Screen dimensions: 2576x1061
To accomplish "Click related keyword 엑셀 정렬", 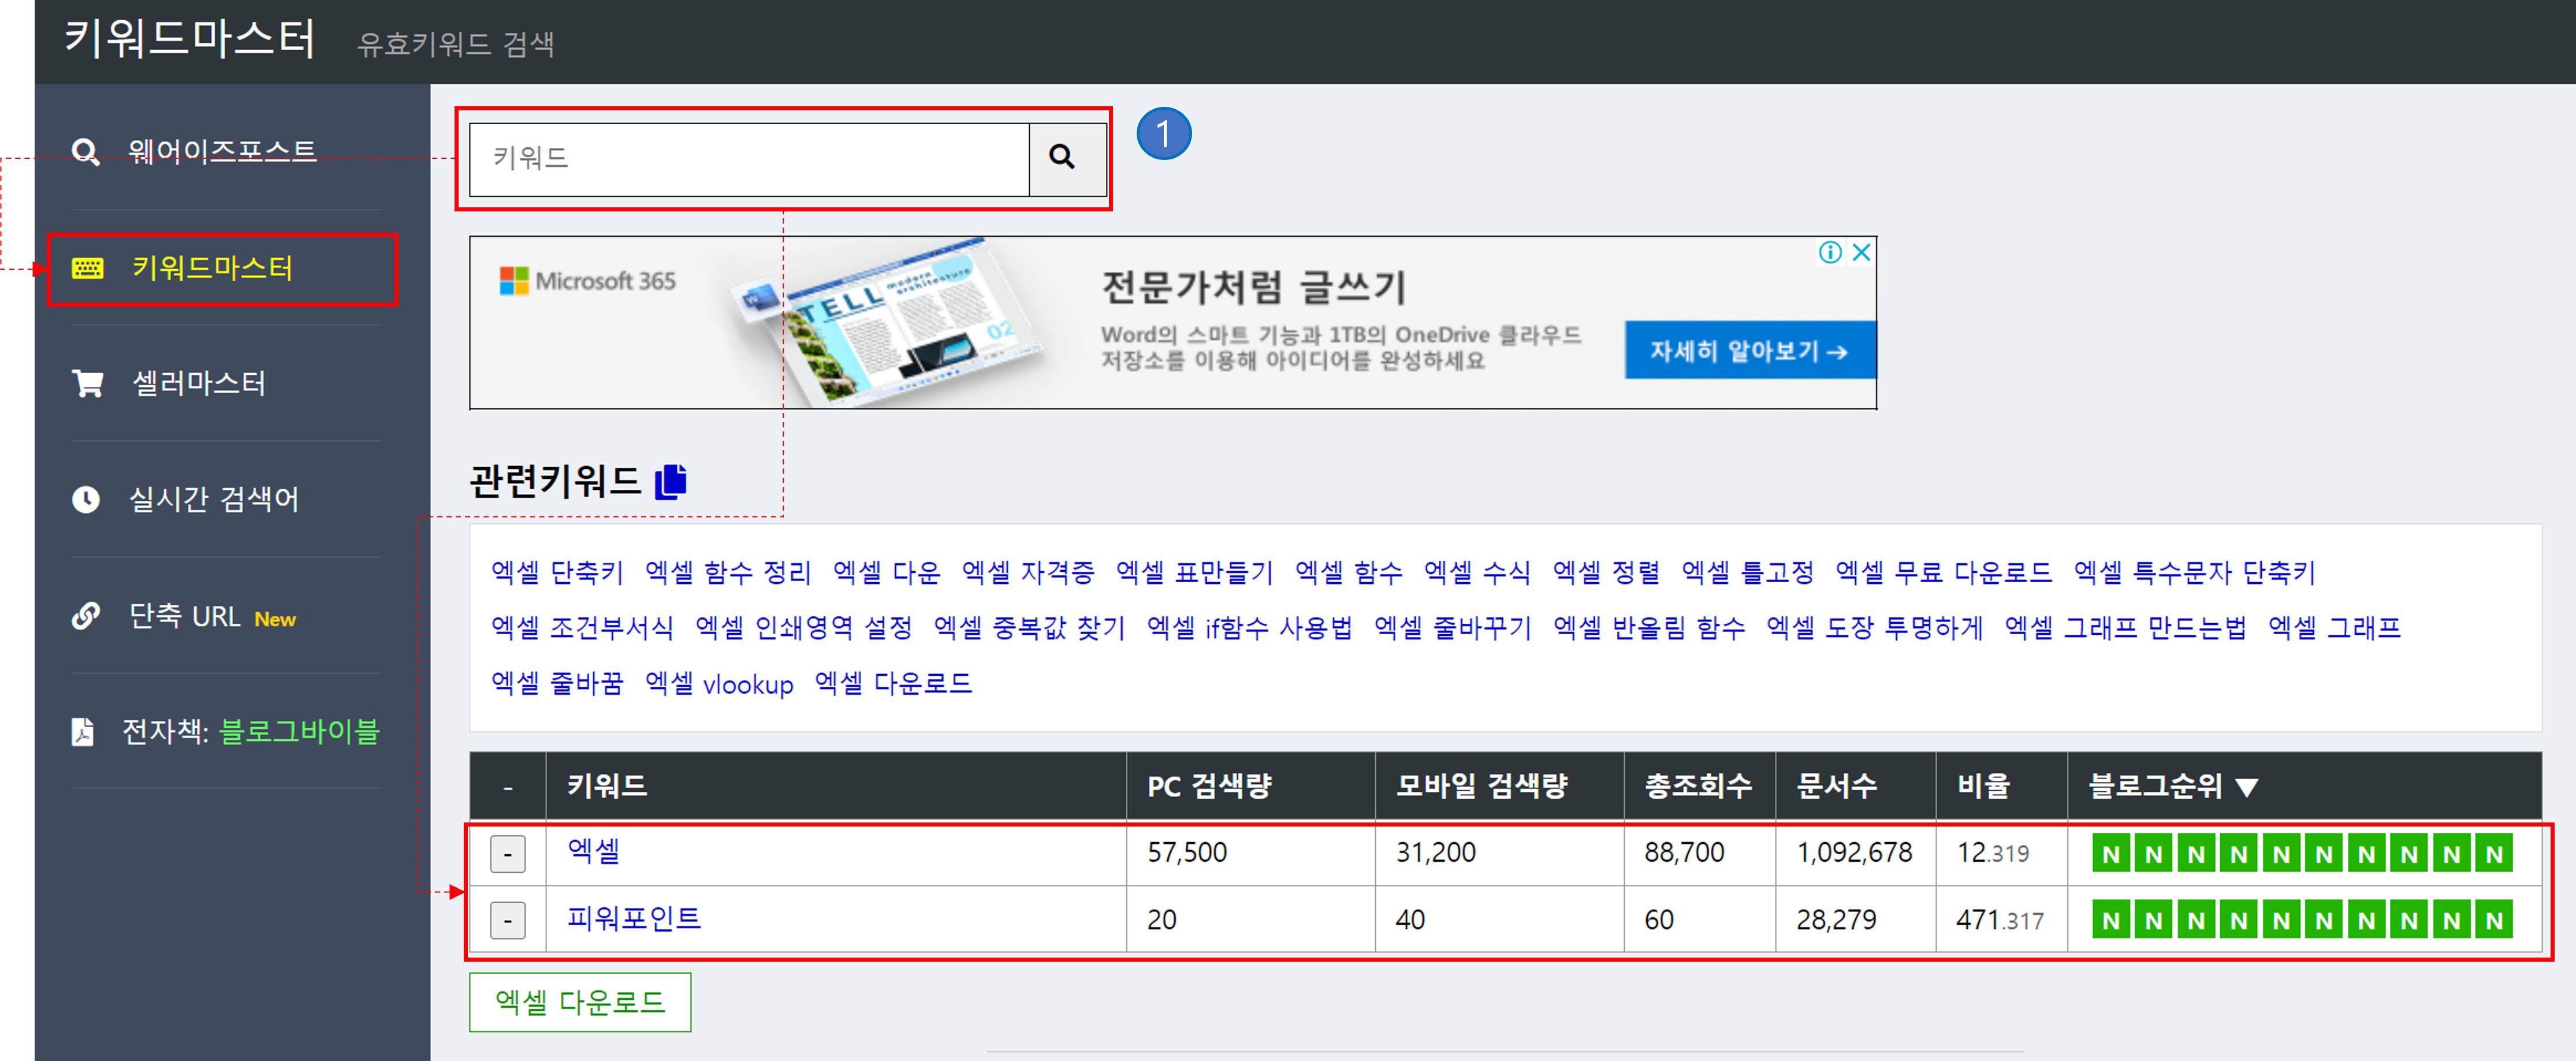I will click(x=1606, y=572).
